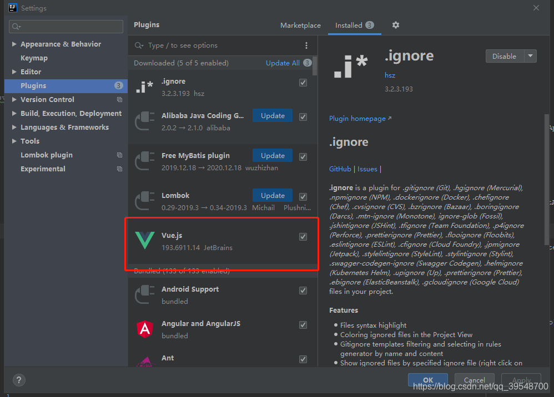
Task: Uncheck the Alibaba Java Coding plugin checkbox
Action: [x=303, y=117]
